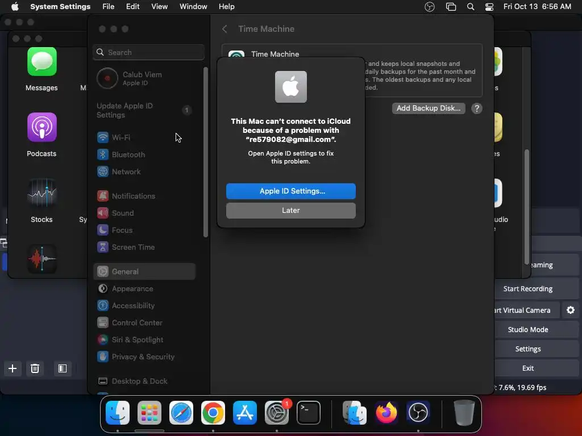Click the right-side window scrollbar
Screen dimensions: 582x436
pyautogui.click(x=526, y=207)
